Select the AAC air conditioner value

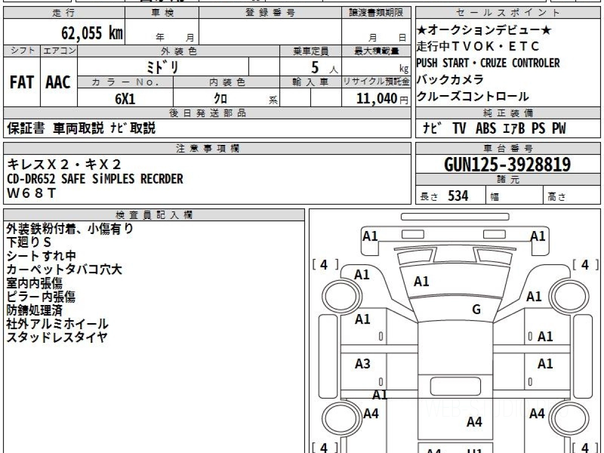[x=58, y=83]
